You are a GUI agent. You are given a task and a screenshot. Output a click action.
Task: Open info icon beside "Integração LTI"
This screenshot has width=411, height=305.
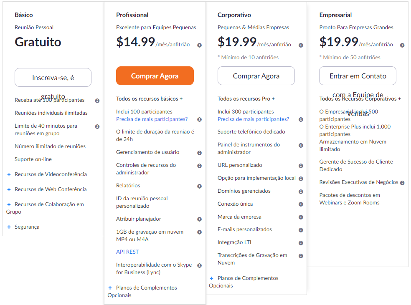301,243
